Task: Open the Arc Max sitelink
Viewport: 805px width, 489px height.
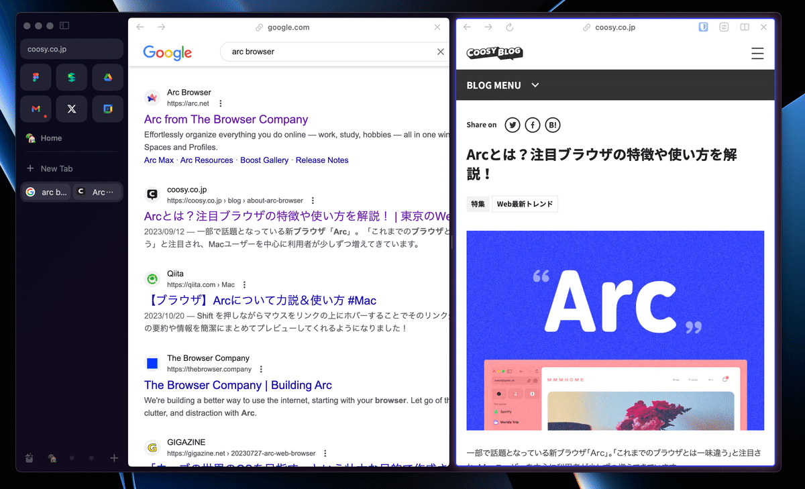Action: tap(159, 160)
